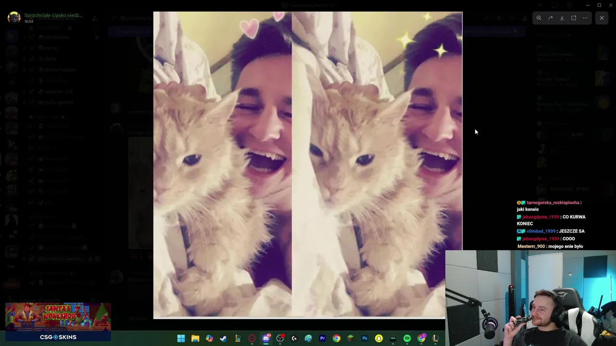616x346 pixels.
Task: Download the image with the save icon
Action: tap(562, 18)
